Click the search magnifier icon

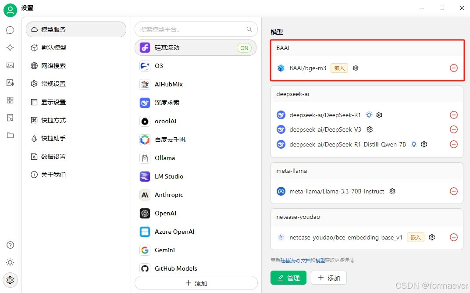click(x=249, y=29)
